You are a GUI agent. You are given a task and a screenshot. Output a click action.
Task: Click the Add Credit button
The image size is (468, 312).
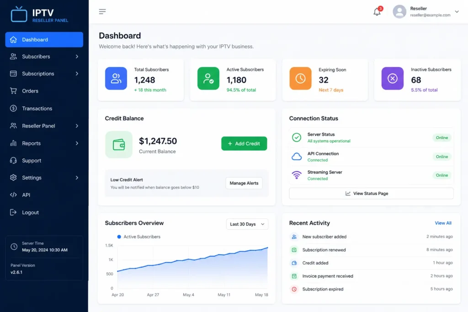(244, 143)
